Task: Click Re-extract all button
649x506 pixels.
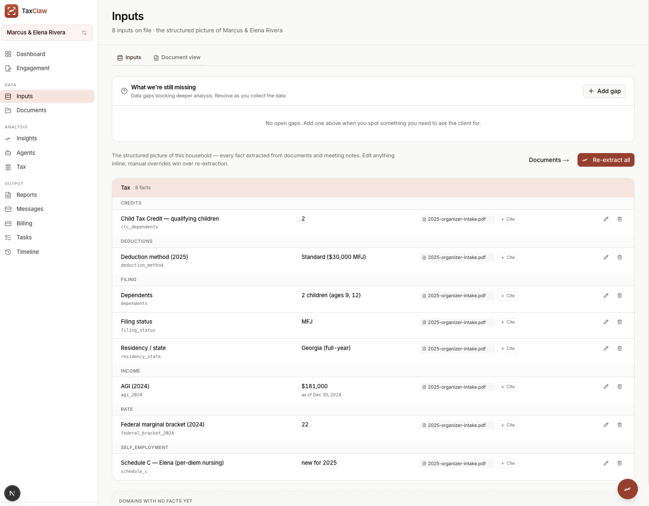Action: pos(606,160)
